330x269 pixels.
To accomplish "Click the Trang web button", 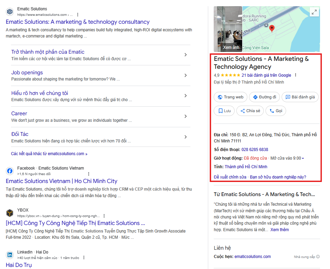I will coord(230,97).
